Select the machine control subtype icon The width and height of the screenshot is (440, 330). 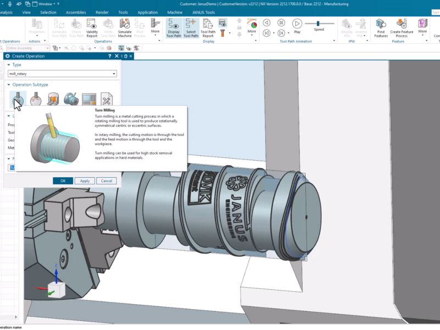(89, 99)
